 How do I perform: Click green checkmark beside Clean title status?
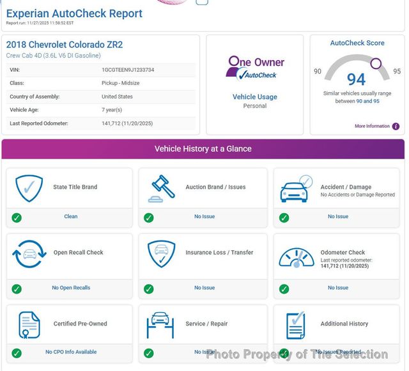point(17,217)
